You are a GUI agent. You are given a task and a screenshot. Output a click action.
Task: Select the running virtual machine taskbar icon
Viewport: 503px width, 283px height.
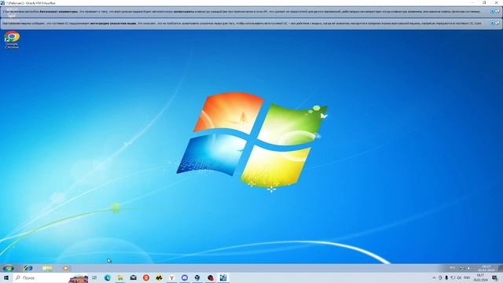point(223,277)
